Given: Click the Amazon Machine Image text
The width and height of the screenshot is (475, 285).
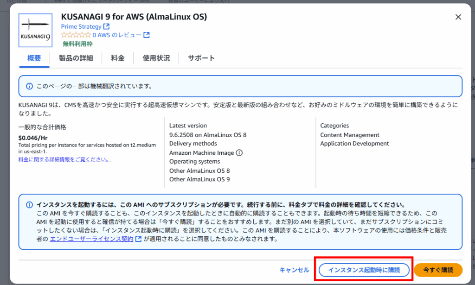Looking at the screenshot, I should point(201,153).
